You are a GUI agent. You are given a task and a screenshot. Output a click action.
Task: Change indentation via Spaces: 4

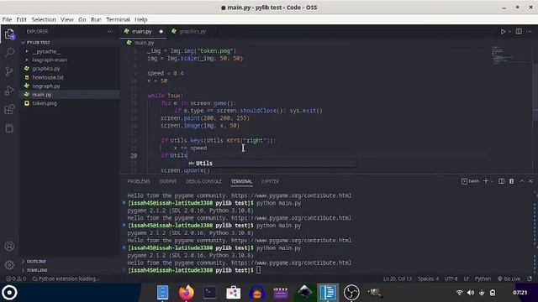(x=428, y=279)
